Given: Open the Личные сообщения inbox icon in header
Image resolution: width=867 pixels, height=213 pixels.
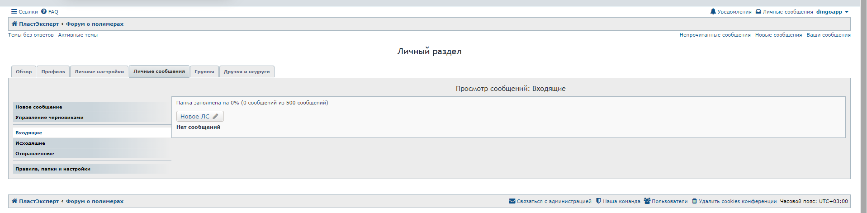Looking at the screenshot, I should coord(758,12).
